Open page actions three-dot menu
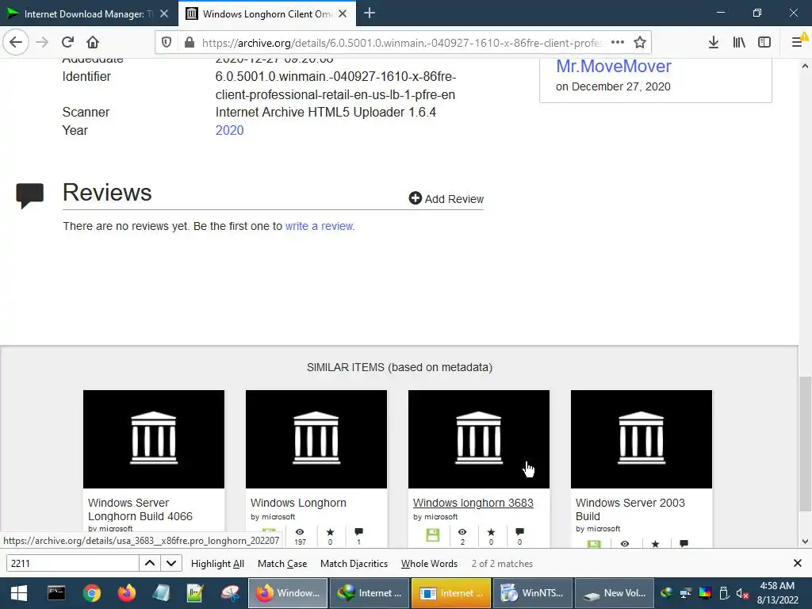This screenshot has width=812, height=609. pos(617,43)
